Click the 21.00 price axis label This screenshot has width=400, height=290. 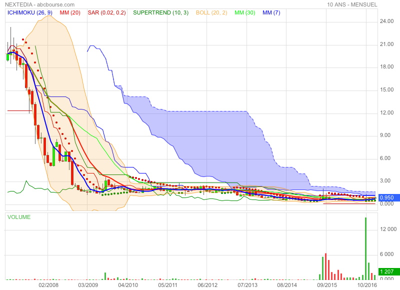point(386,44)
